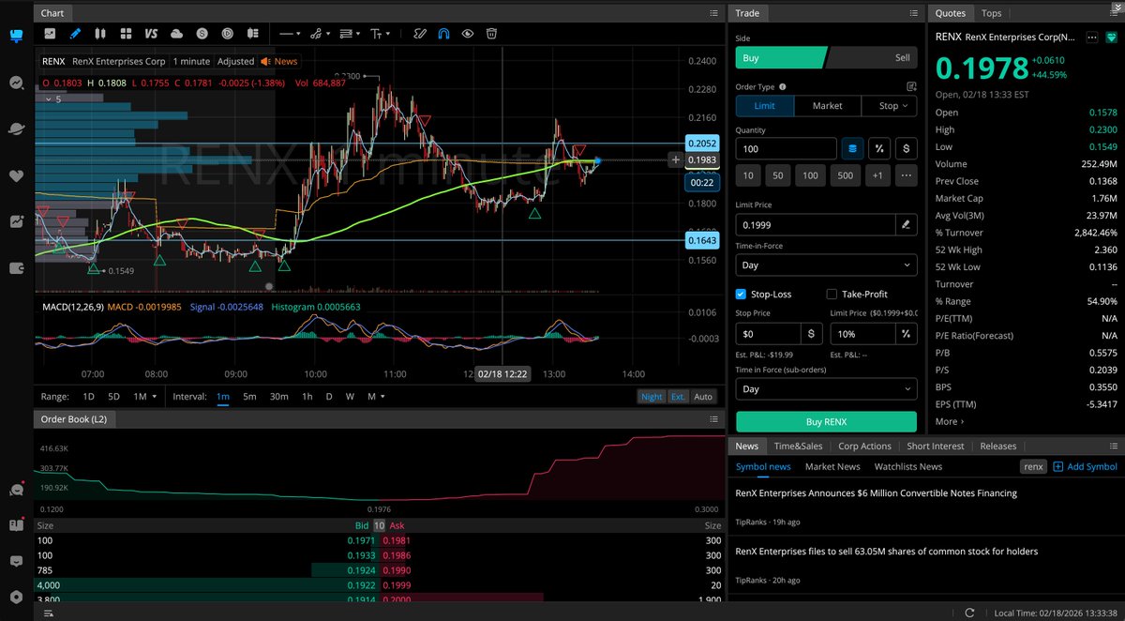Viewport: 1125px width, 621px height.
Task: Set interval to 5m
Action: (249, 397)
